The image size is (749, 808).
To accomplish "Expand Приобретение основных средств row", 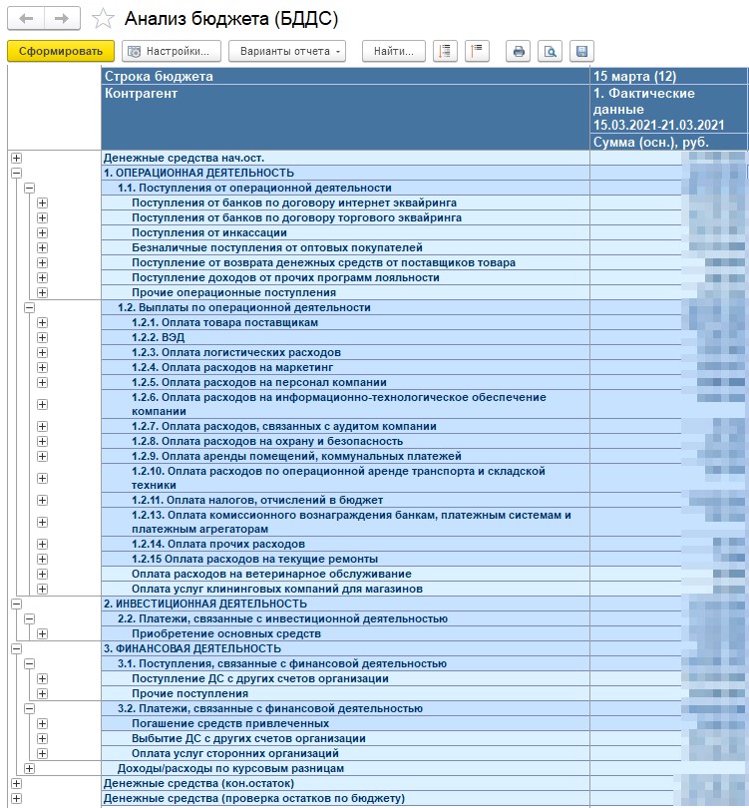I will (x=42, y=633).
